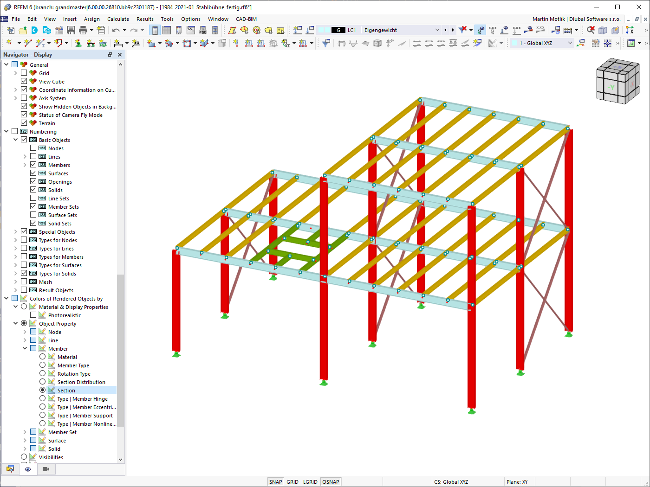The height and width of the screenshot is (487, 650).
Task: Click the camera icon at navigator bottom
Action: (45, 469)
